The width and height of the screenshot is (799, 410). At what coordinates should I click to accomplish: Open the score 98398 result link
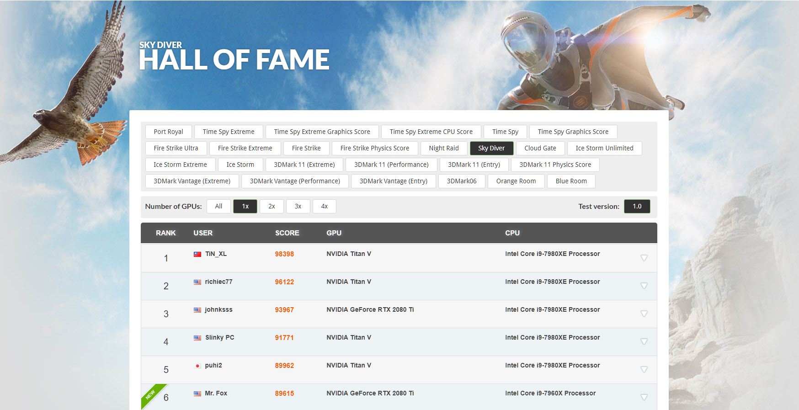pos(284,254)
